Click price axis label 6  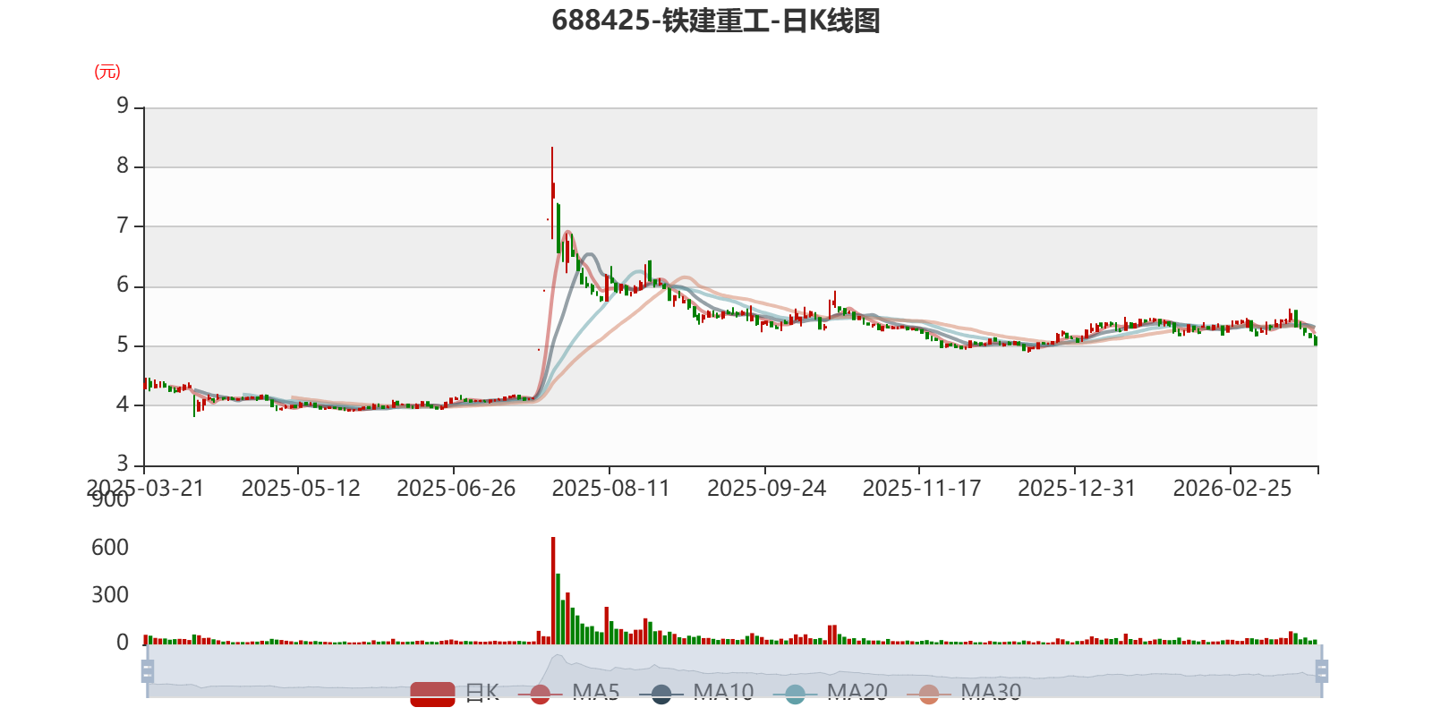tap(123, 286)
